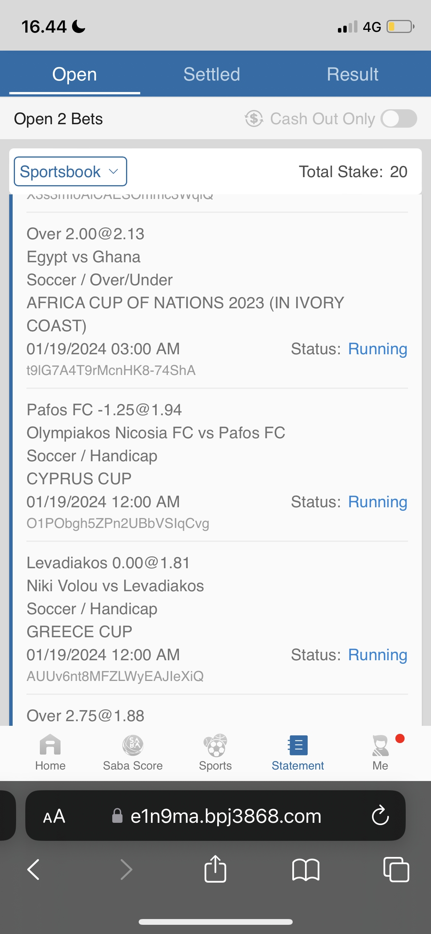Tap the e1n9ma.bpj3868.com address field
431x934 pixels.
(x=225, y=816)
